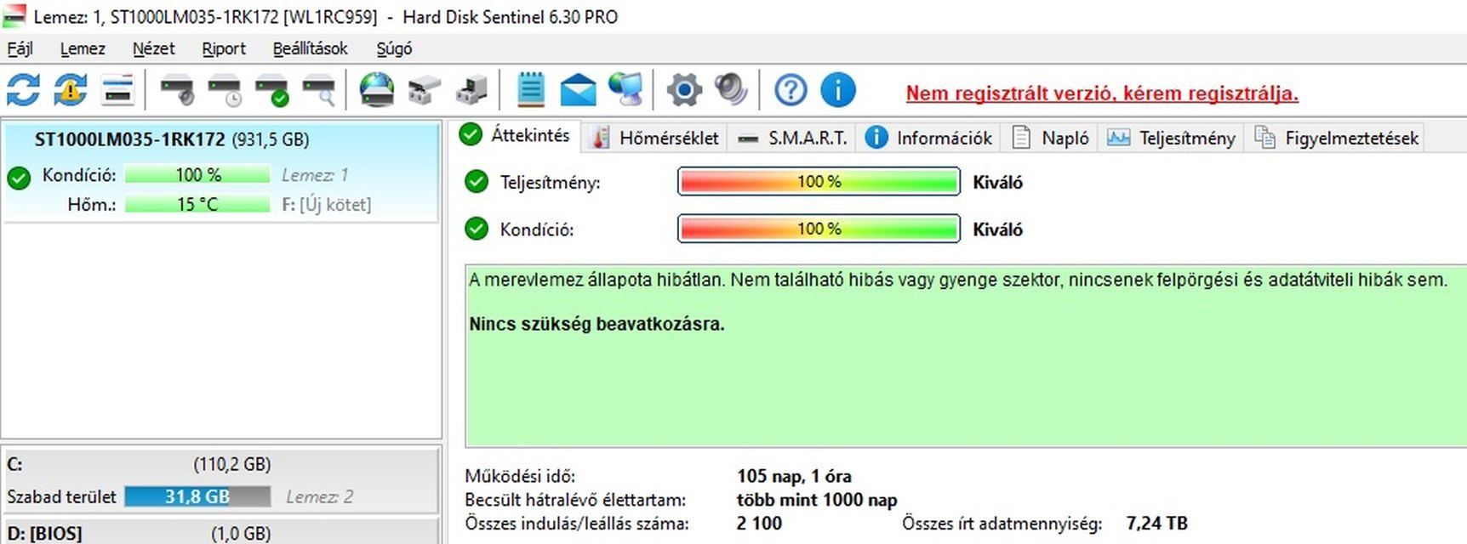This screenshot has height=544, width=1467.
Task: Open the Nézet menu
Action: click(x=153, y=48)
